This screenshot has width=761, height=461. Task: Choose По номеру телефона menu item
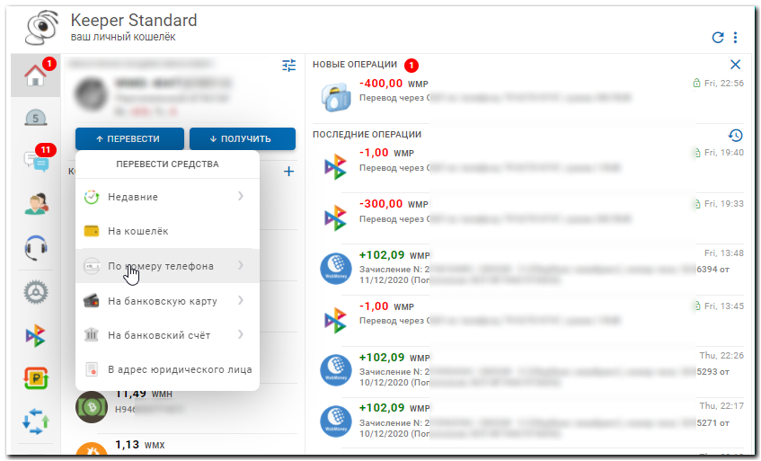(160, 266)
